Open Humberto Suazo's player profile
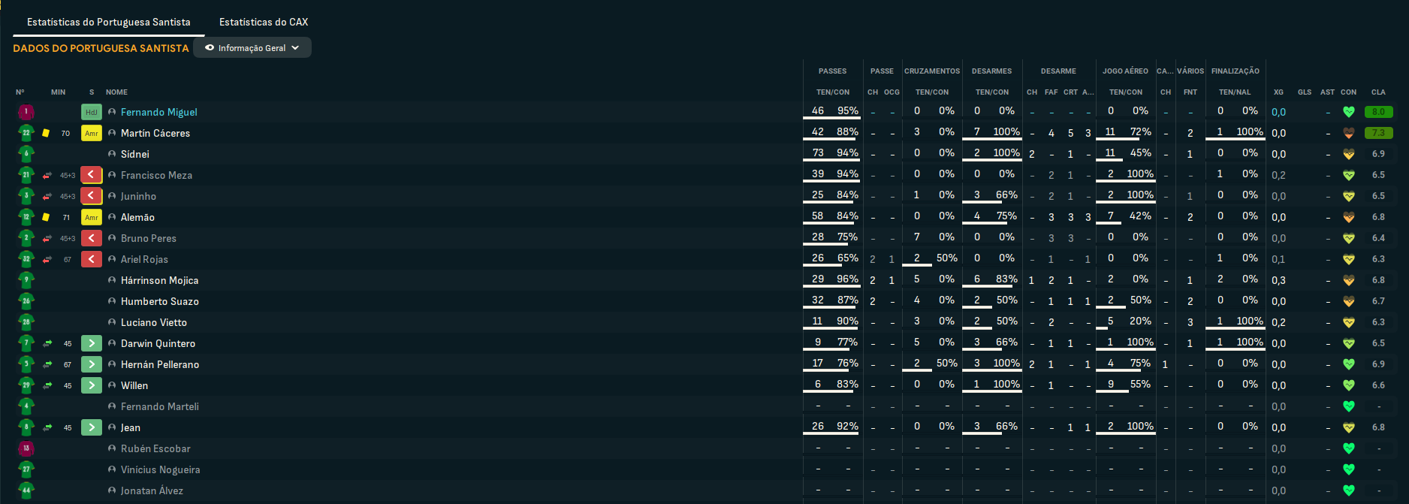 coord(160,301)
